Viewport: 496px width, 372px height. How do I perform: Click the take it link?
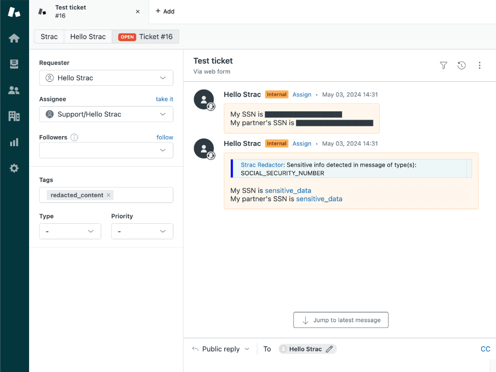point(164,99)
